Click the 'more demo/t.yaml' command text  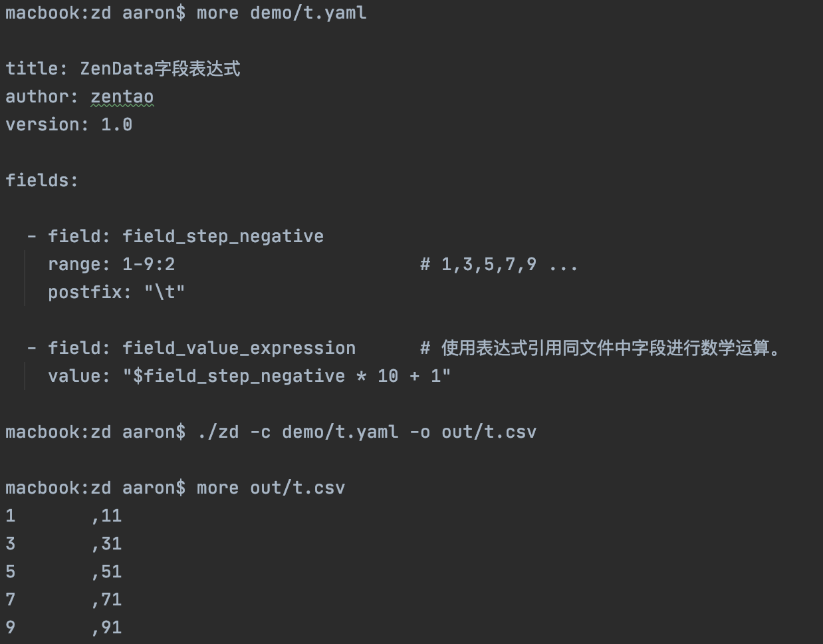pyautogui.click(x=281, y=13)
